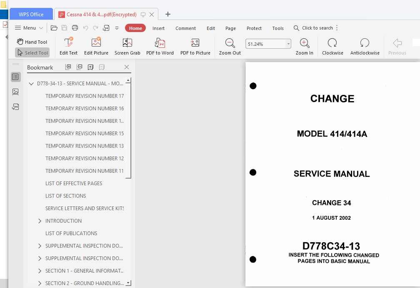
Task: Open LIST OF EFFECTIVE PAGES bookmark
Action: [74, 184]
